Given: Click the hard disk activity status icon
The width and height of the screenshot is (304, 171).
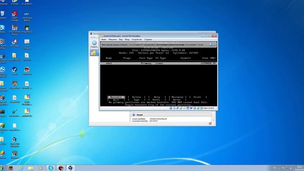Looking at the screenshot, I should point(171,108).
